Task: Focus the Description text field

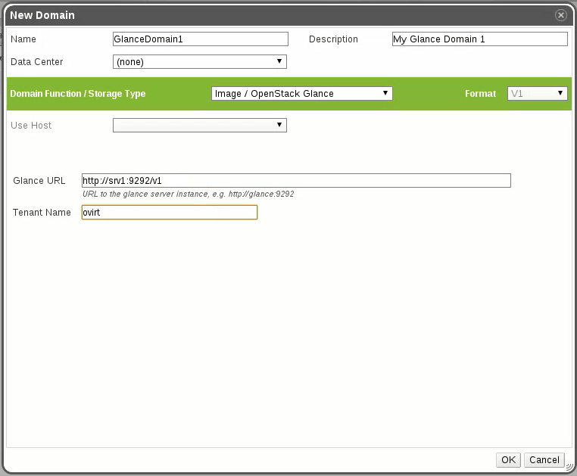Action: [479, 39]
